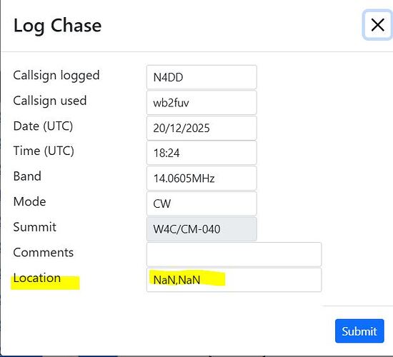Select the Mode label
Image resolution: width=393 pixels, height=357 pixels.
click(29, 201)
